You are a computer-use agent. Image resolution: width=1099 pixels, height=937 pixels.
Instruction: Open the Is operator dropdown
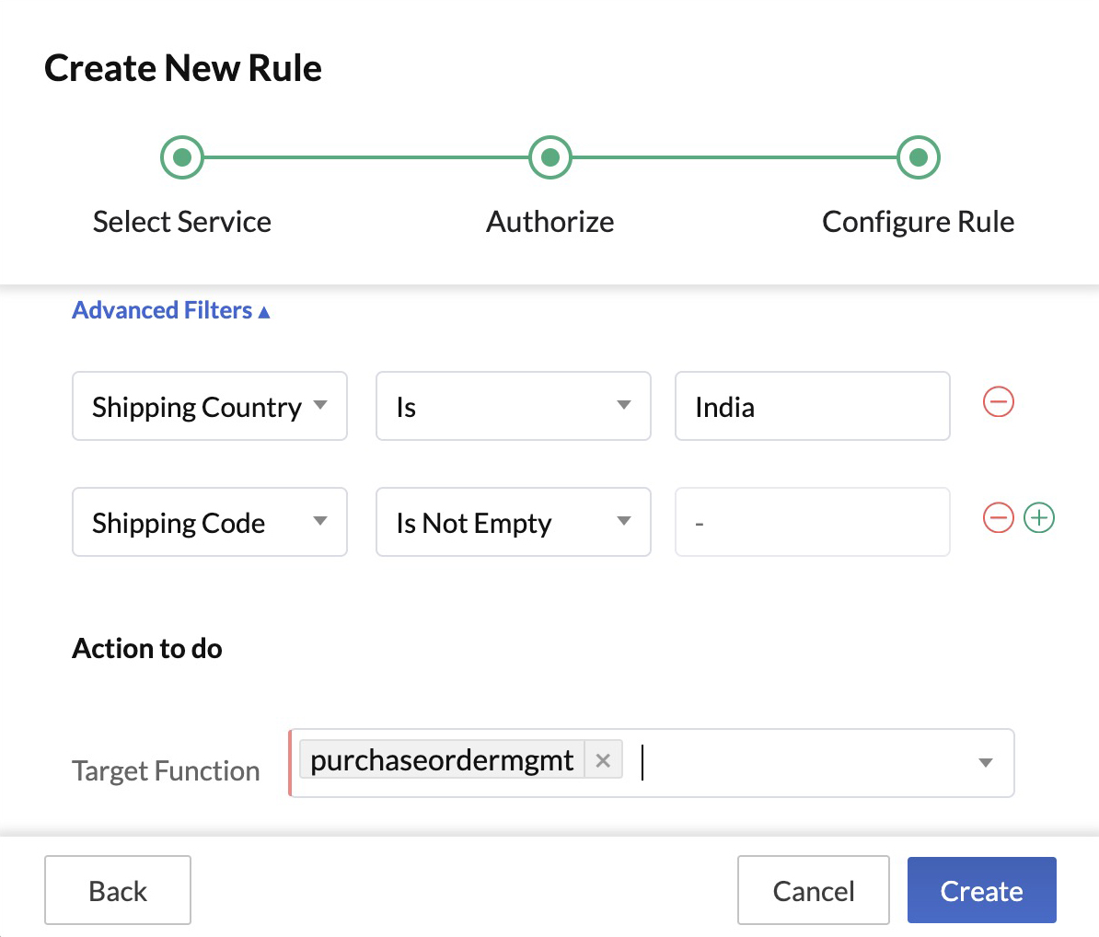click(624, 406)
